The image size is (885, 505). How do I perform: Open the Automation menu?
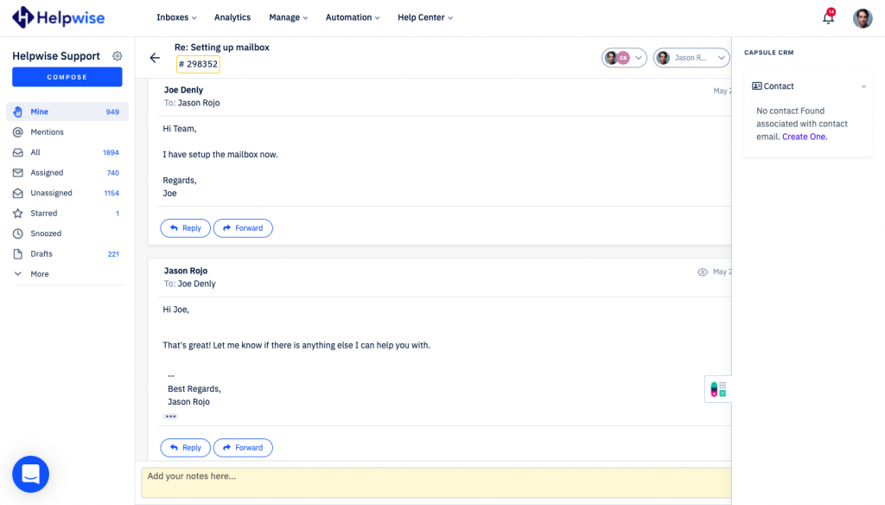coord(353,17)
